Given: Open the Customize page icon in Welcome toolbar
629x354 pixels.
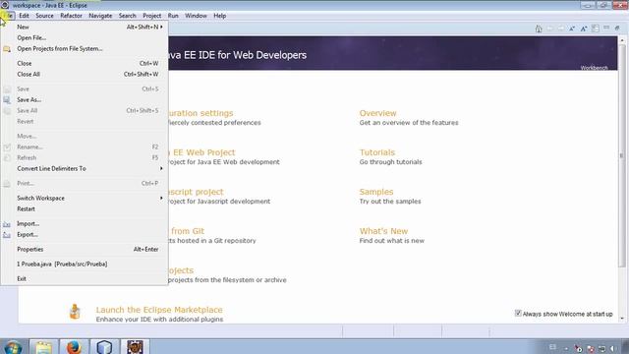Looking at the screenshot, I should 596,29.
